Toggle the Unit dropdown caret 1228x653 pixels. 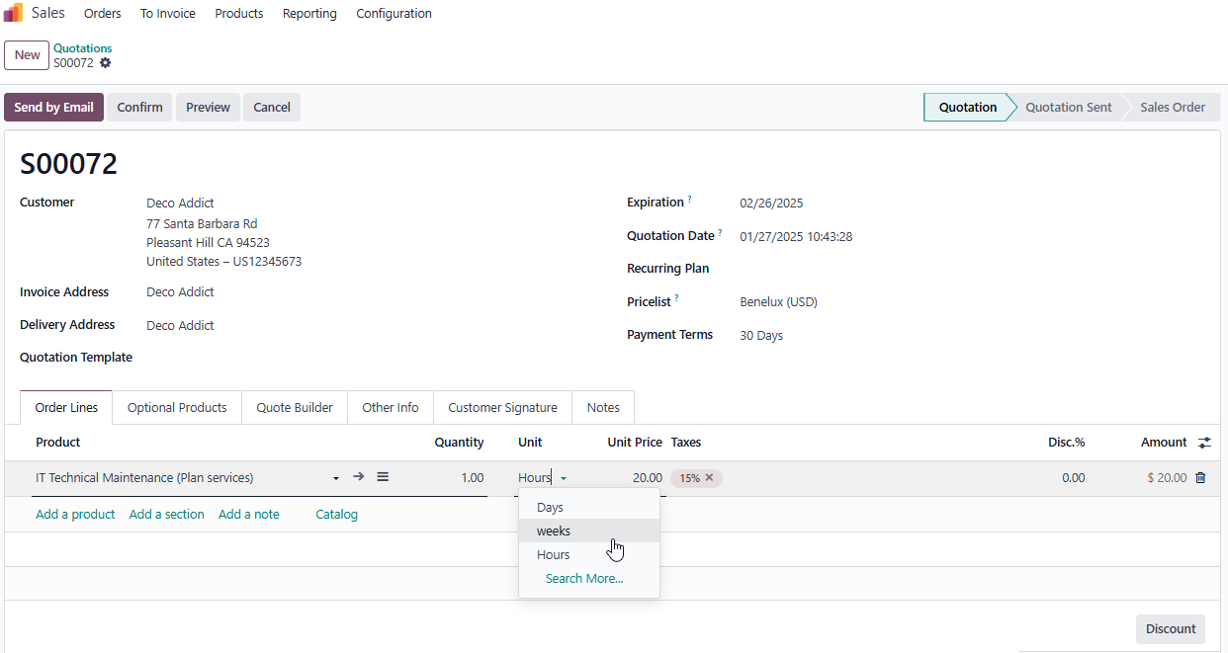pos(564,478)
